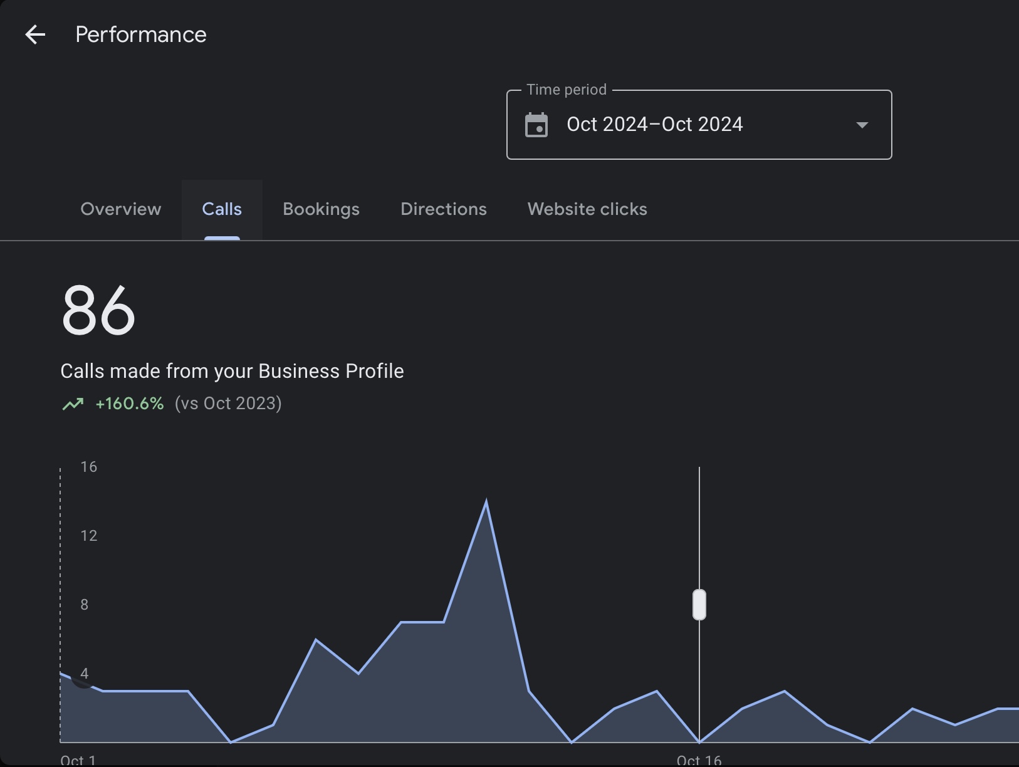Click the +160.6% change value
1019x767 pixels.
(129, 403)
